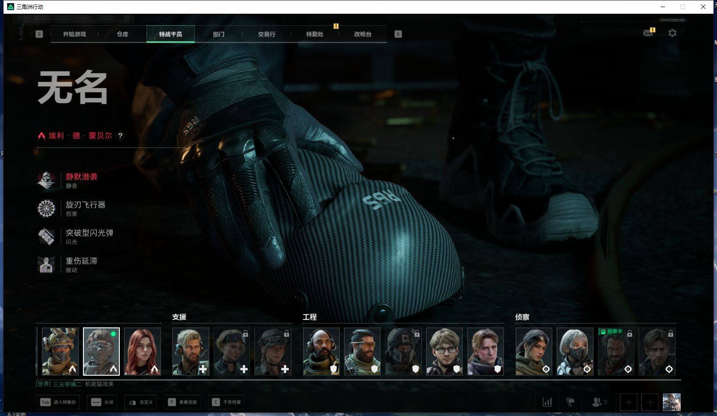Select the 旋刃飞行器 skill icon

(x=46, y=209)
